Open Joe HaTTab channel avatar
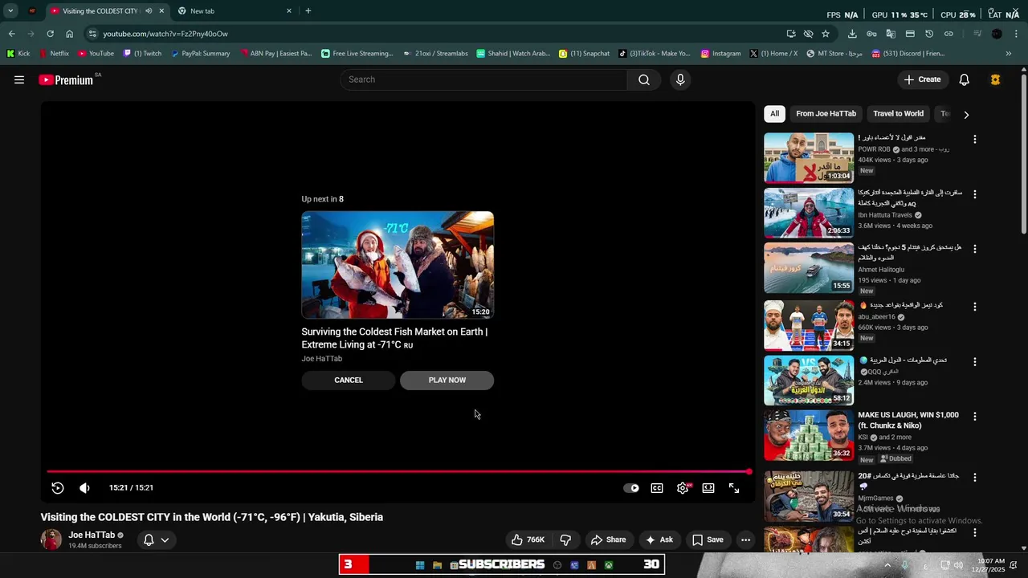 pyautogui.click(x=51, y=539)
